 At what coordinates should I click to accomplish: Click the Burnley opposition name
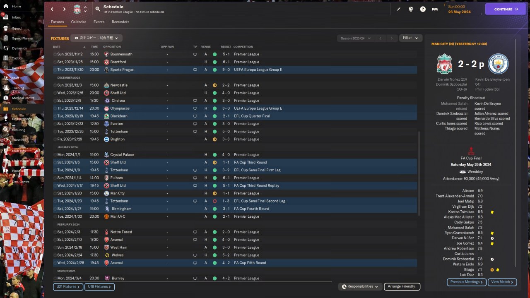coord(117,279)
